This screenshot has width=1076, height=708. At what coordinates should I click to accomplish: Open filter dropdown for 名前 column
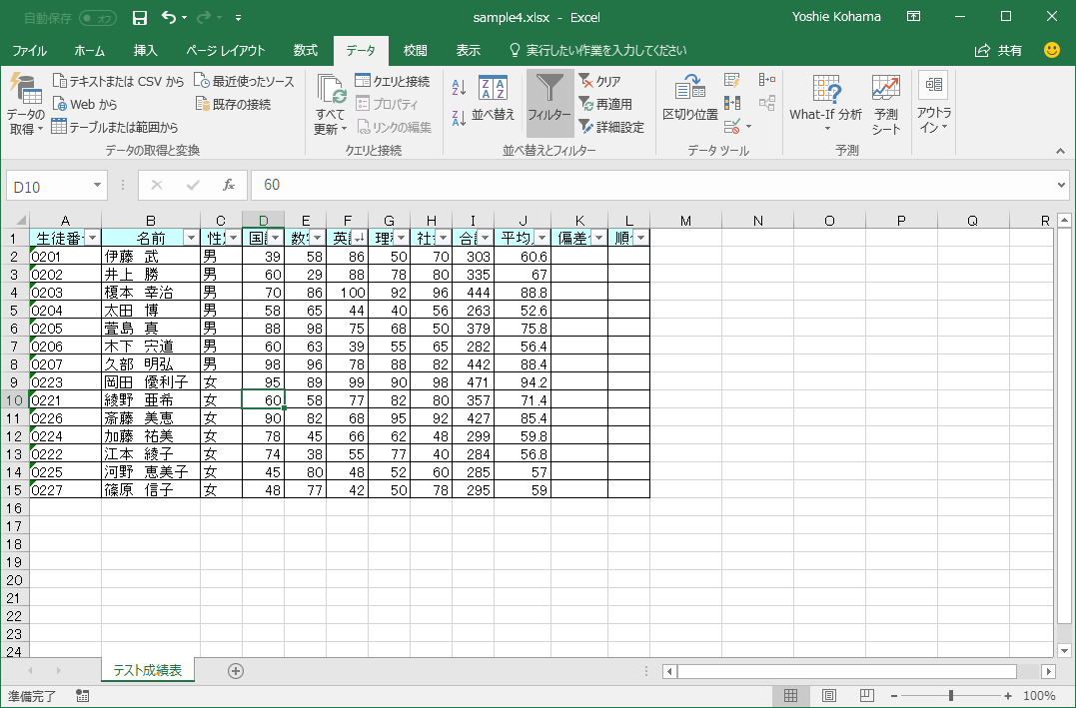[190, 238]
